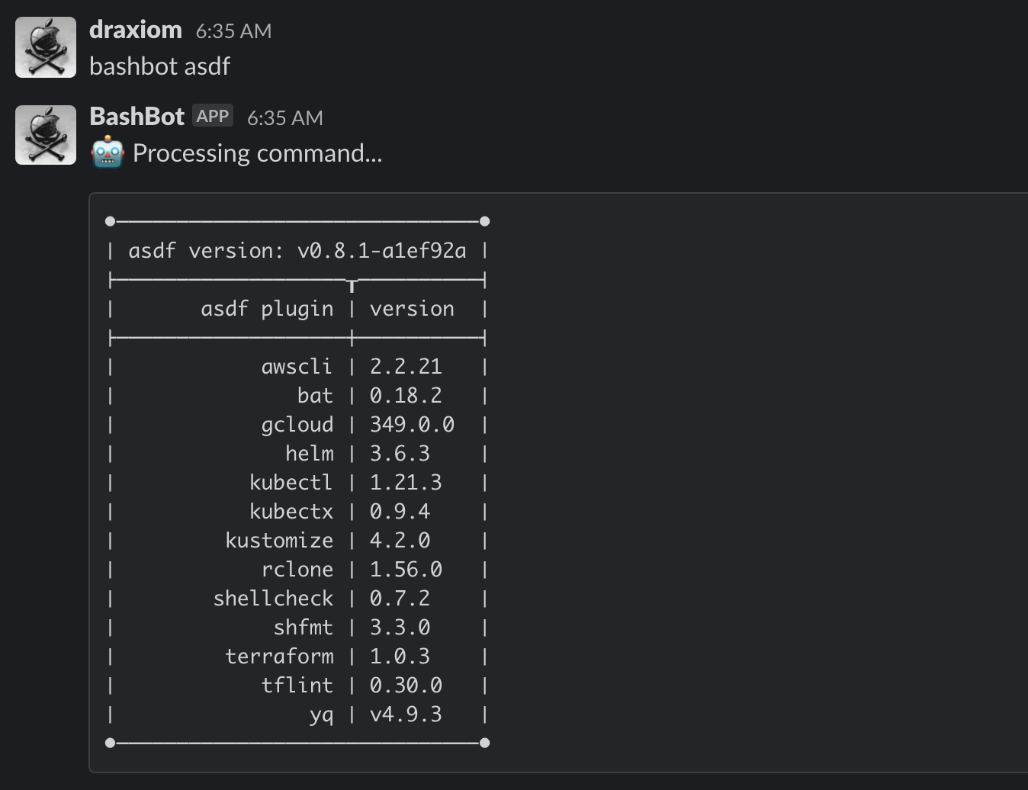Click the gcloud 349.0.0 row

(297, 425)
